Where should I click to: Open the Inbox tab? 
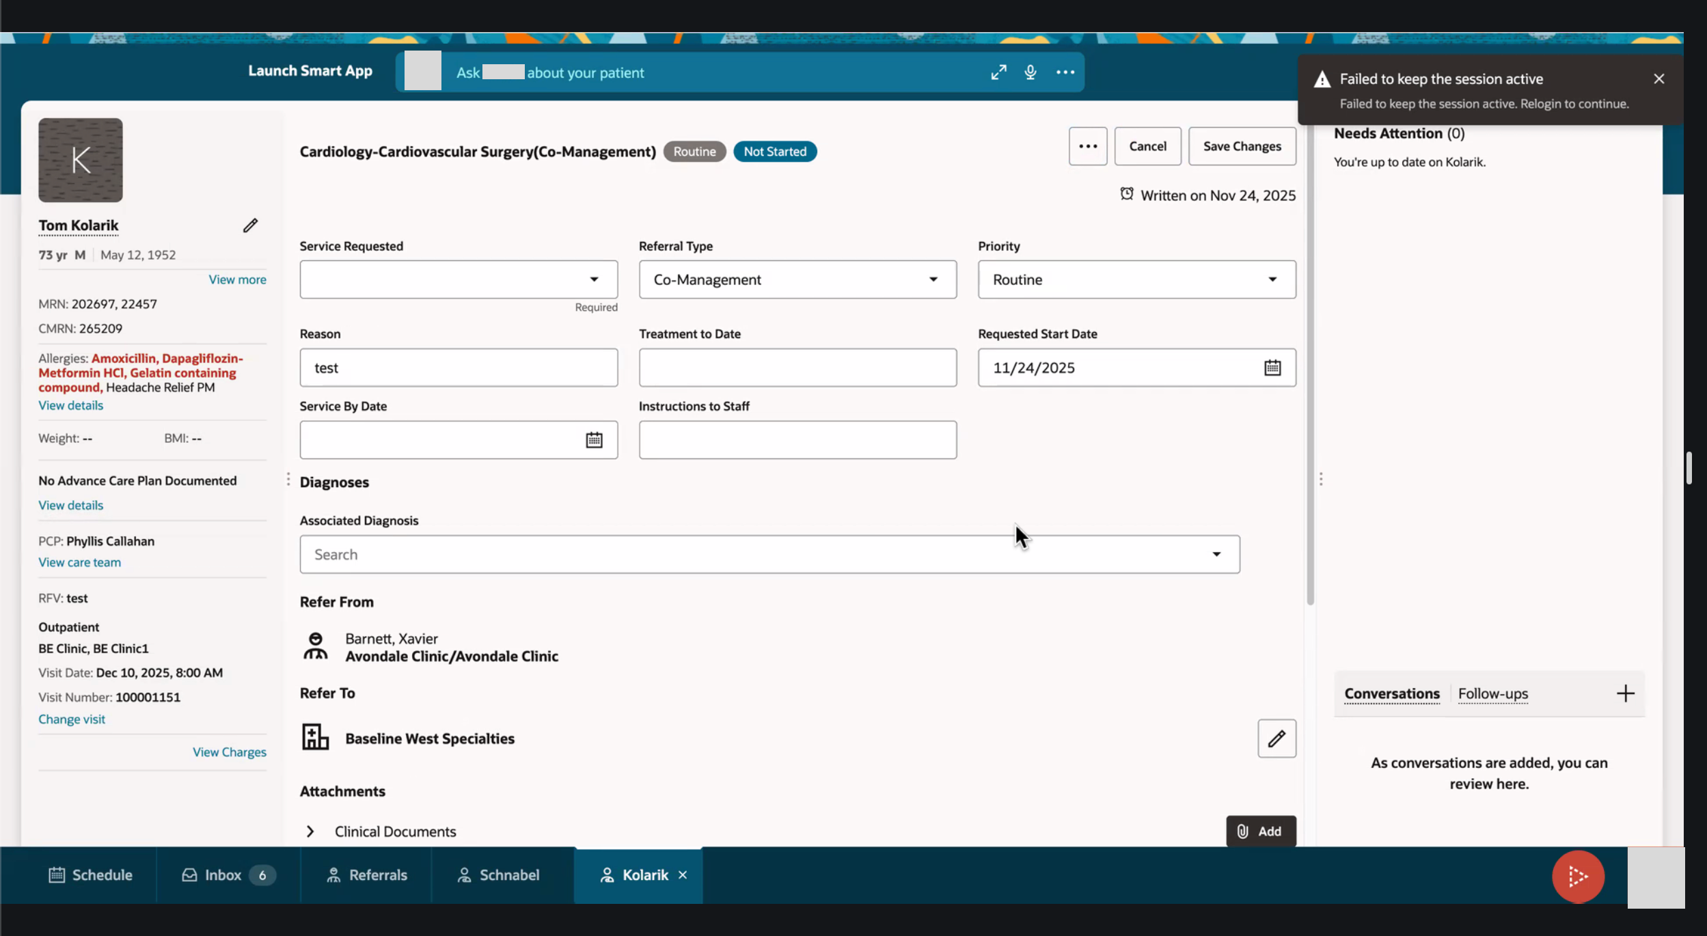click(x=228, y=875)
